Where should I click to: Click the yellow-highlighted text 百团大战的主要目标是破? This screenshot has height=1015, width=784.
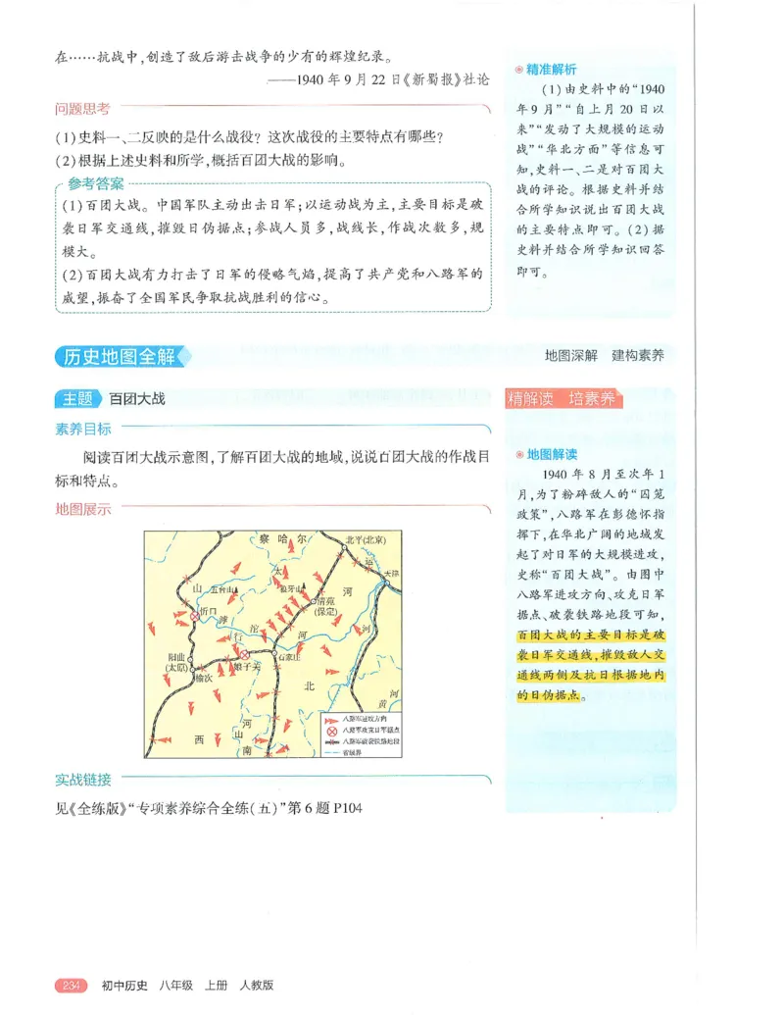[x=591, y=634]
